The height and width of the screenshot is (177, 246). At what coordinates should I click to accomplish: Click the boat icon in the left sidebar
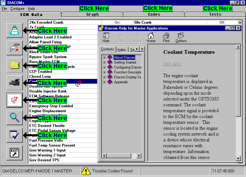[x=14, y=30]
